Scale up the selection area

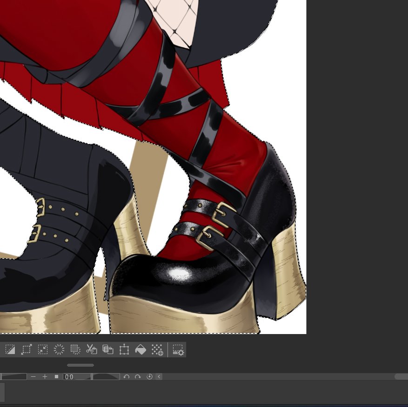click(26, 350)
